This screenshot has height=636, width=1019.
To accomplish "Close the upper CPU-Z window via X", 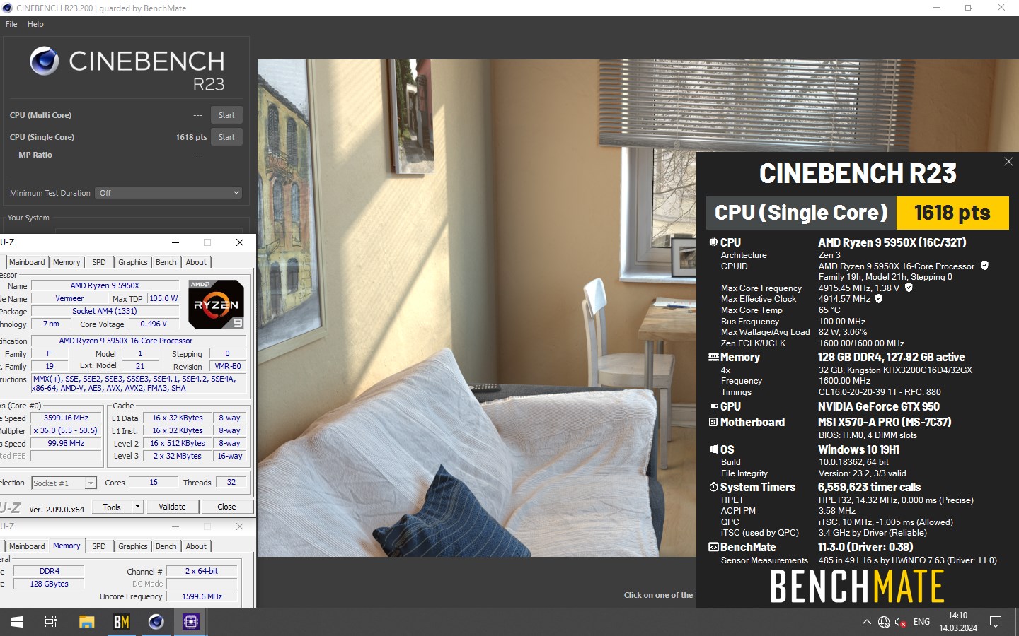I will pyautogui.click(x=240, y=242).
